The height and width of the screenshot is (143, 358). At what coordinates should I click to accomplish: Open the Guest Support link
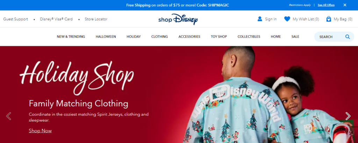point(15,19)
